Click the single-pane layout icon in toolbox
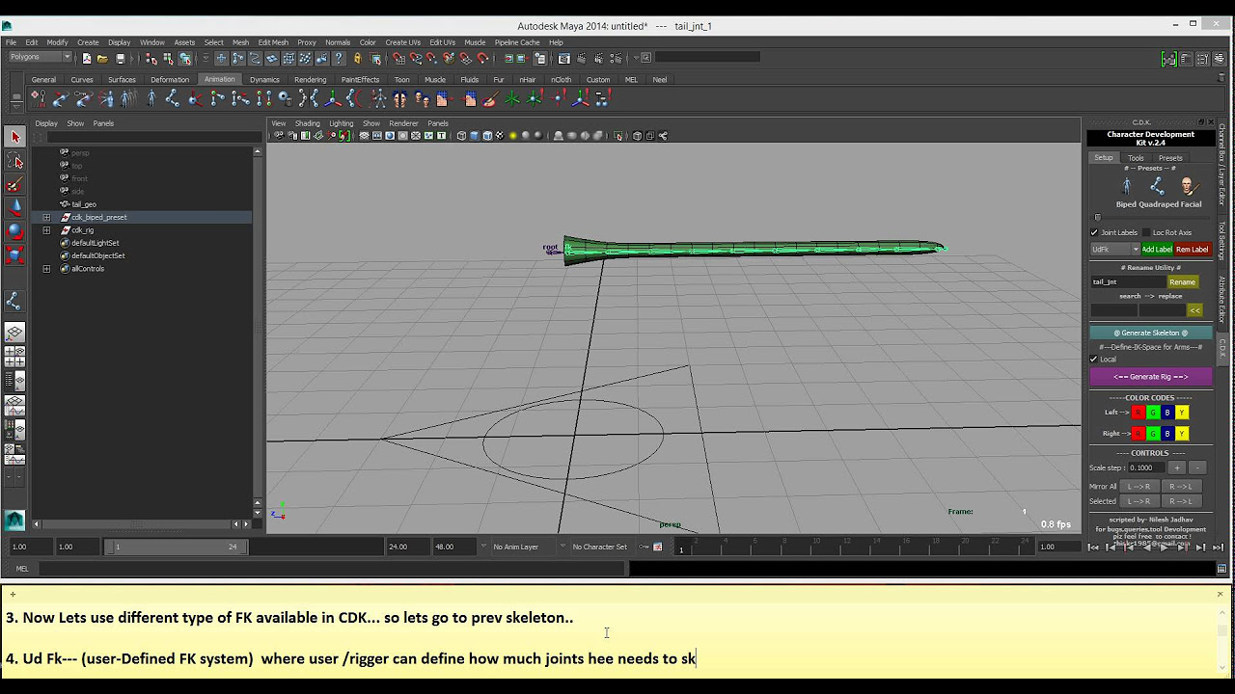Screen dimensions: 1235x694 [14, 334]
